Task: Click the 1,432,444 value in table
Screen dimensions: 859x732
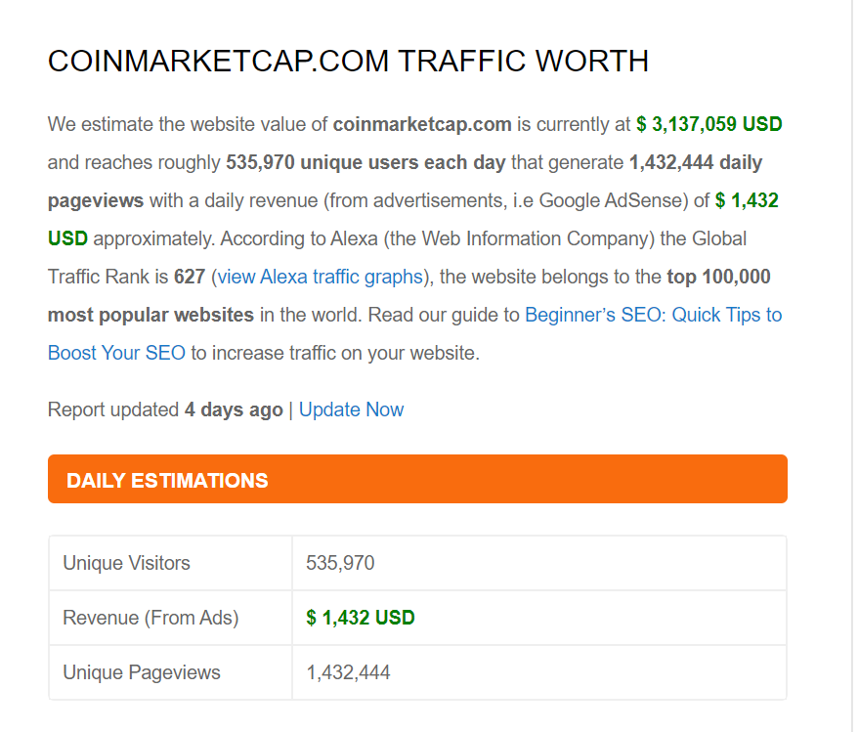Action: (348, 672)
